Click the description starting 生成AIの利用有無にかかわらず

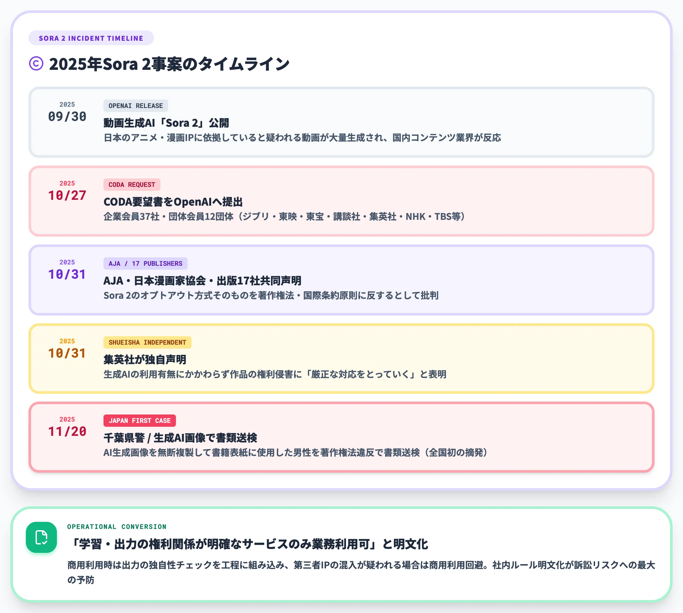[275, 374]
